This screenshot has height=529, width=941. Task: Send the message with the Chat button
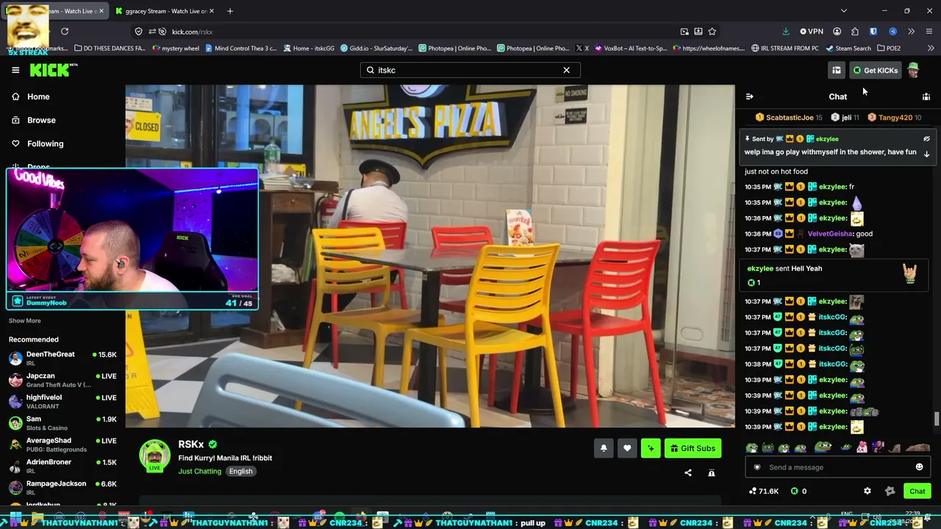point(917,491)
